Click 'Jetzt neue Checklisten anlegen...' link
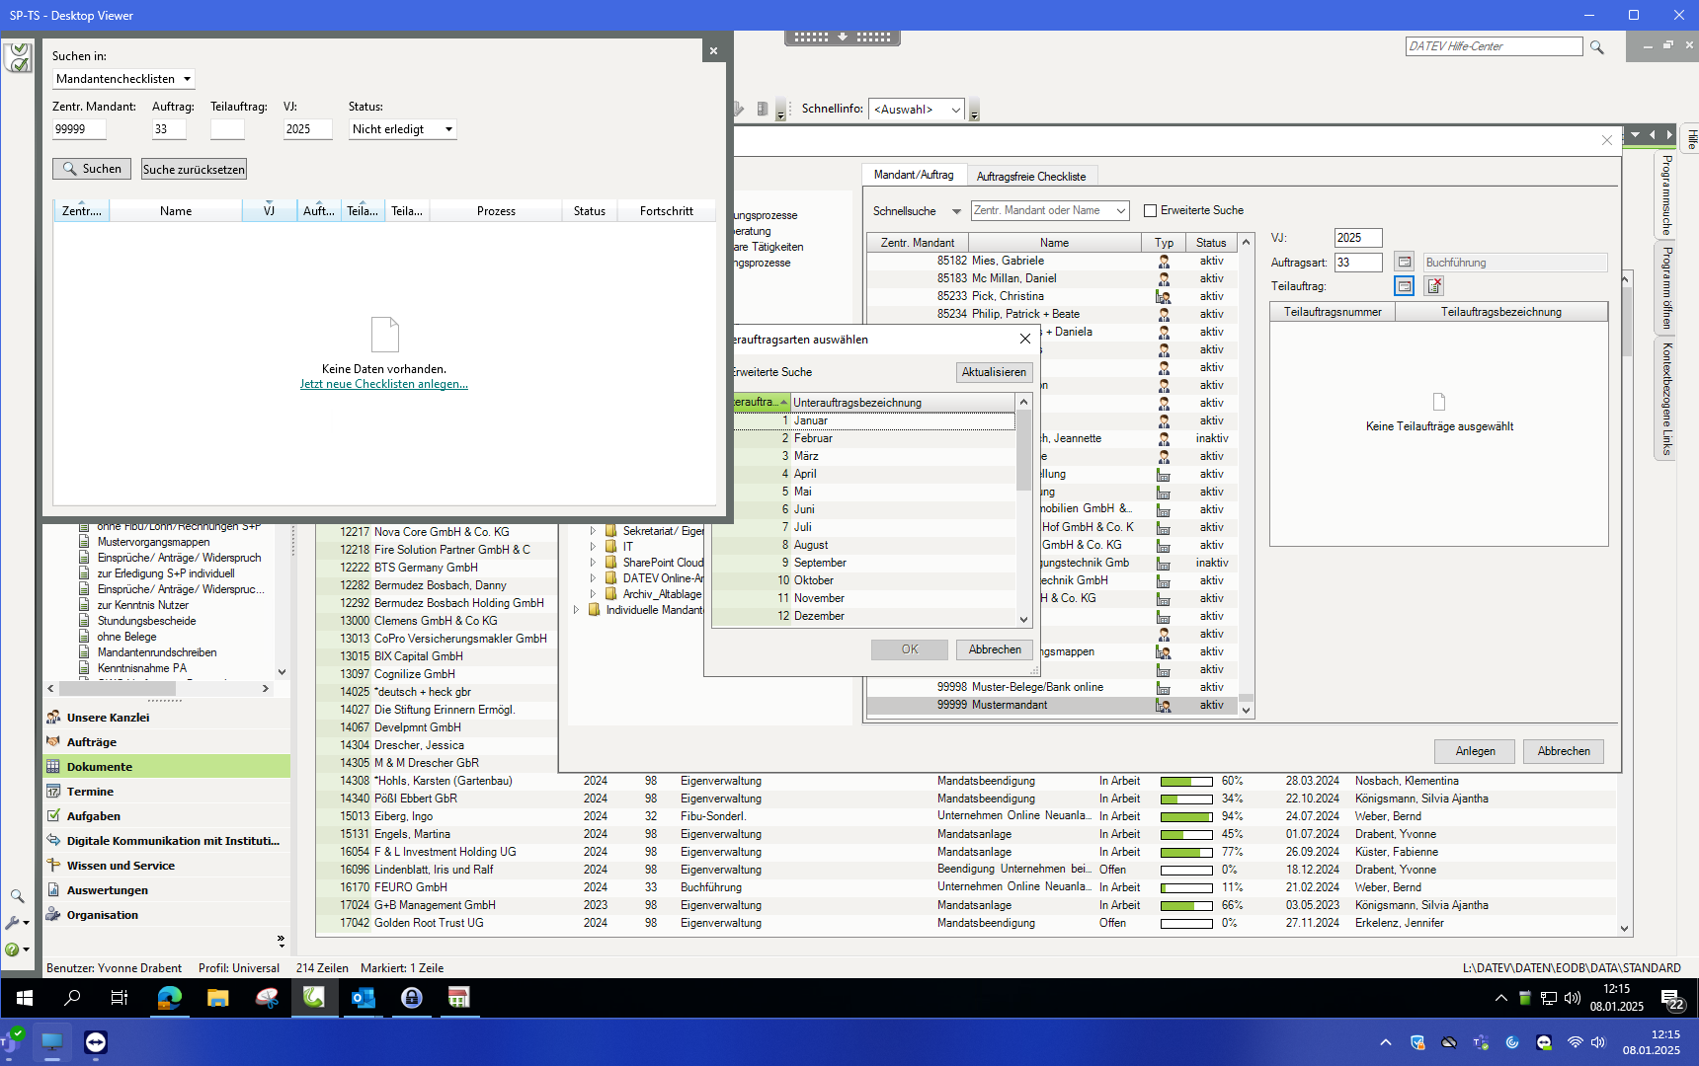Screen dimensions: 1699x1066 (x=383, y=384)
